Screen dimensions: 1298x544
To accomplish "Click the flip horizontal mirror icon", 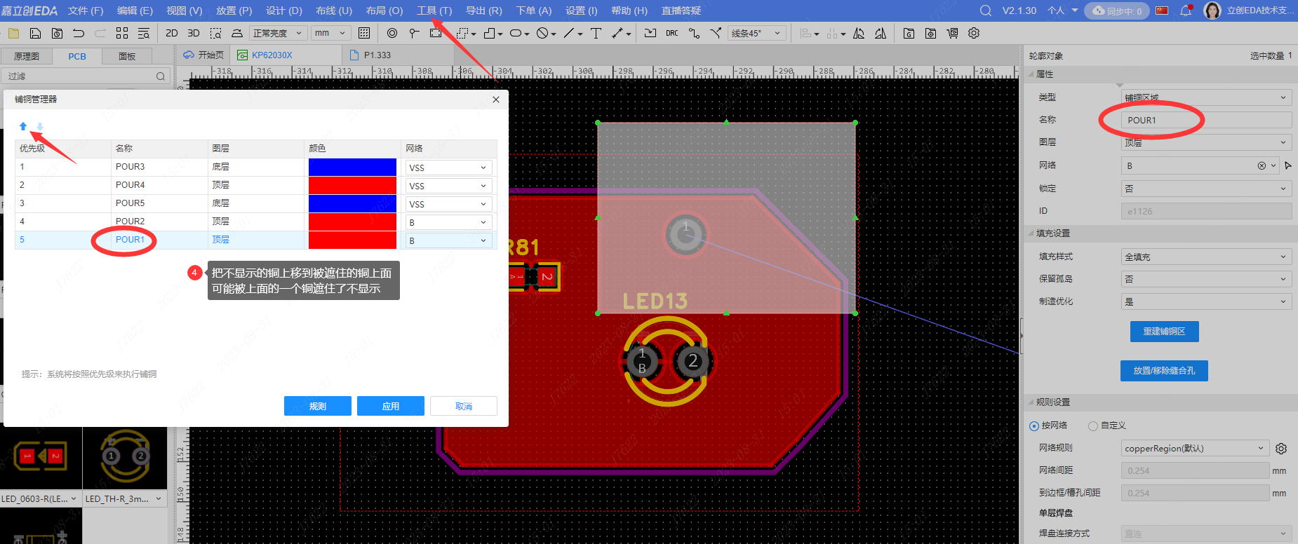I will (x=859, y=33).
